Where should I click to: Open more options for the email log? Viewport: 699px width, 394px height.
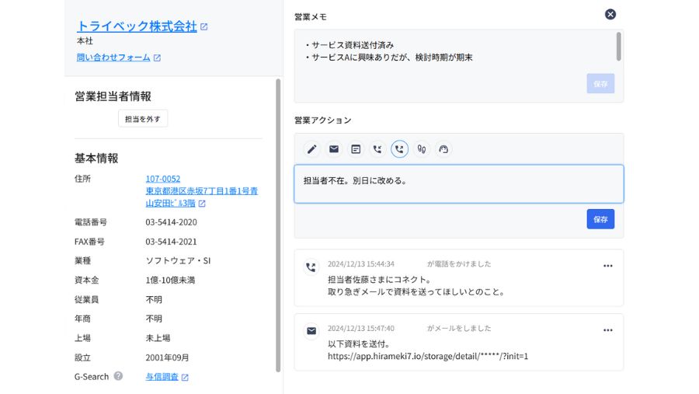point(607,330)
